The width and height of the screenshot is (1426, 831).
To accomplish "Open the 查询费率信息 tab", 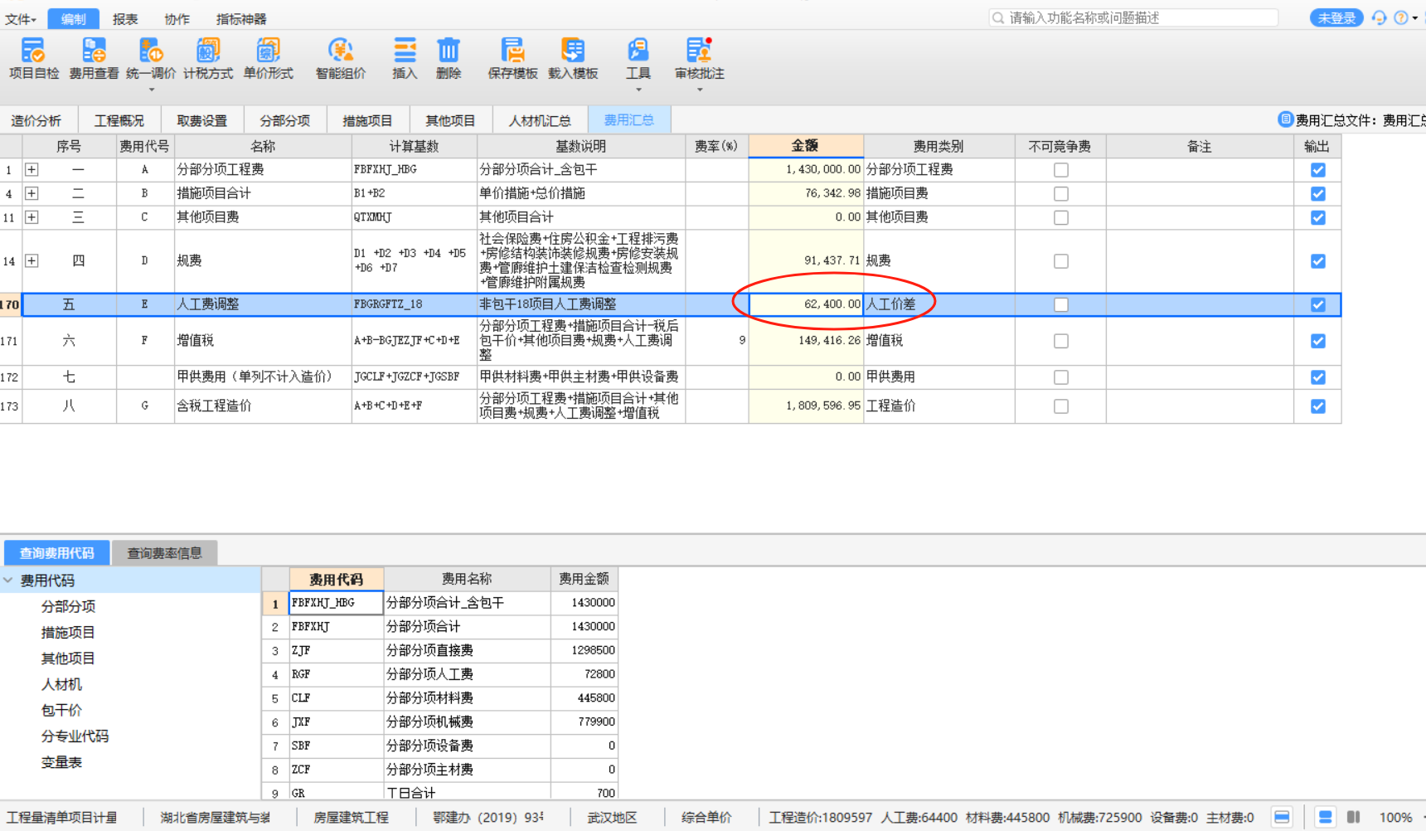I will point(164,553).
